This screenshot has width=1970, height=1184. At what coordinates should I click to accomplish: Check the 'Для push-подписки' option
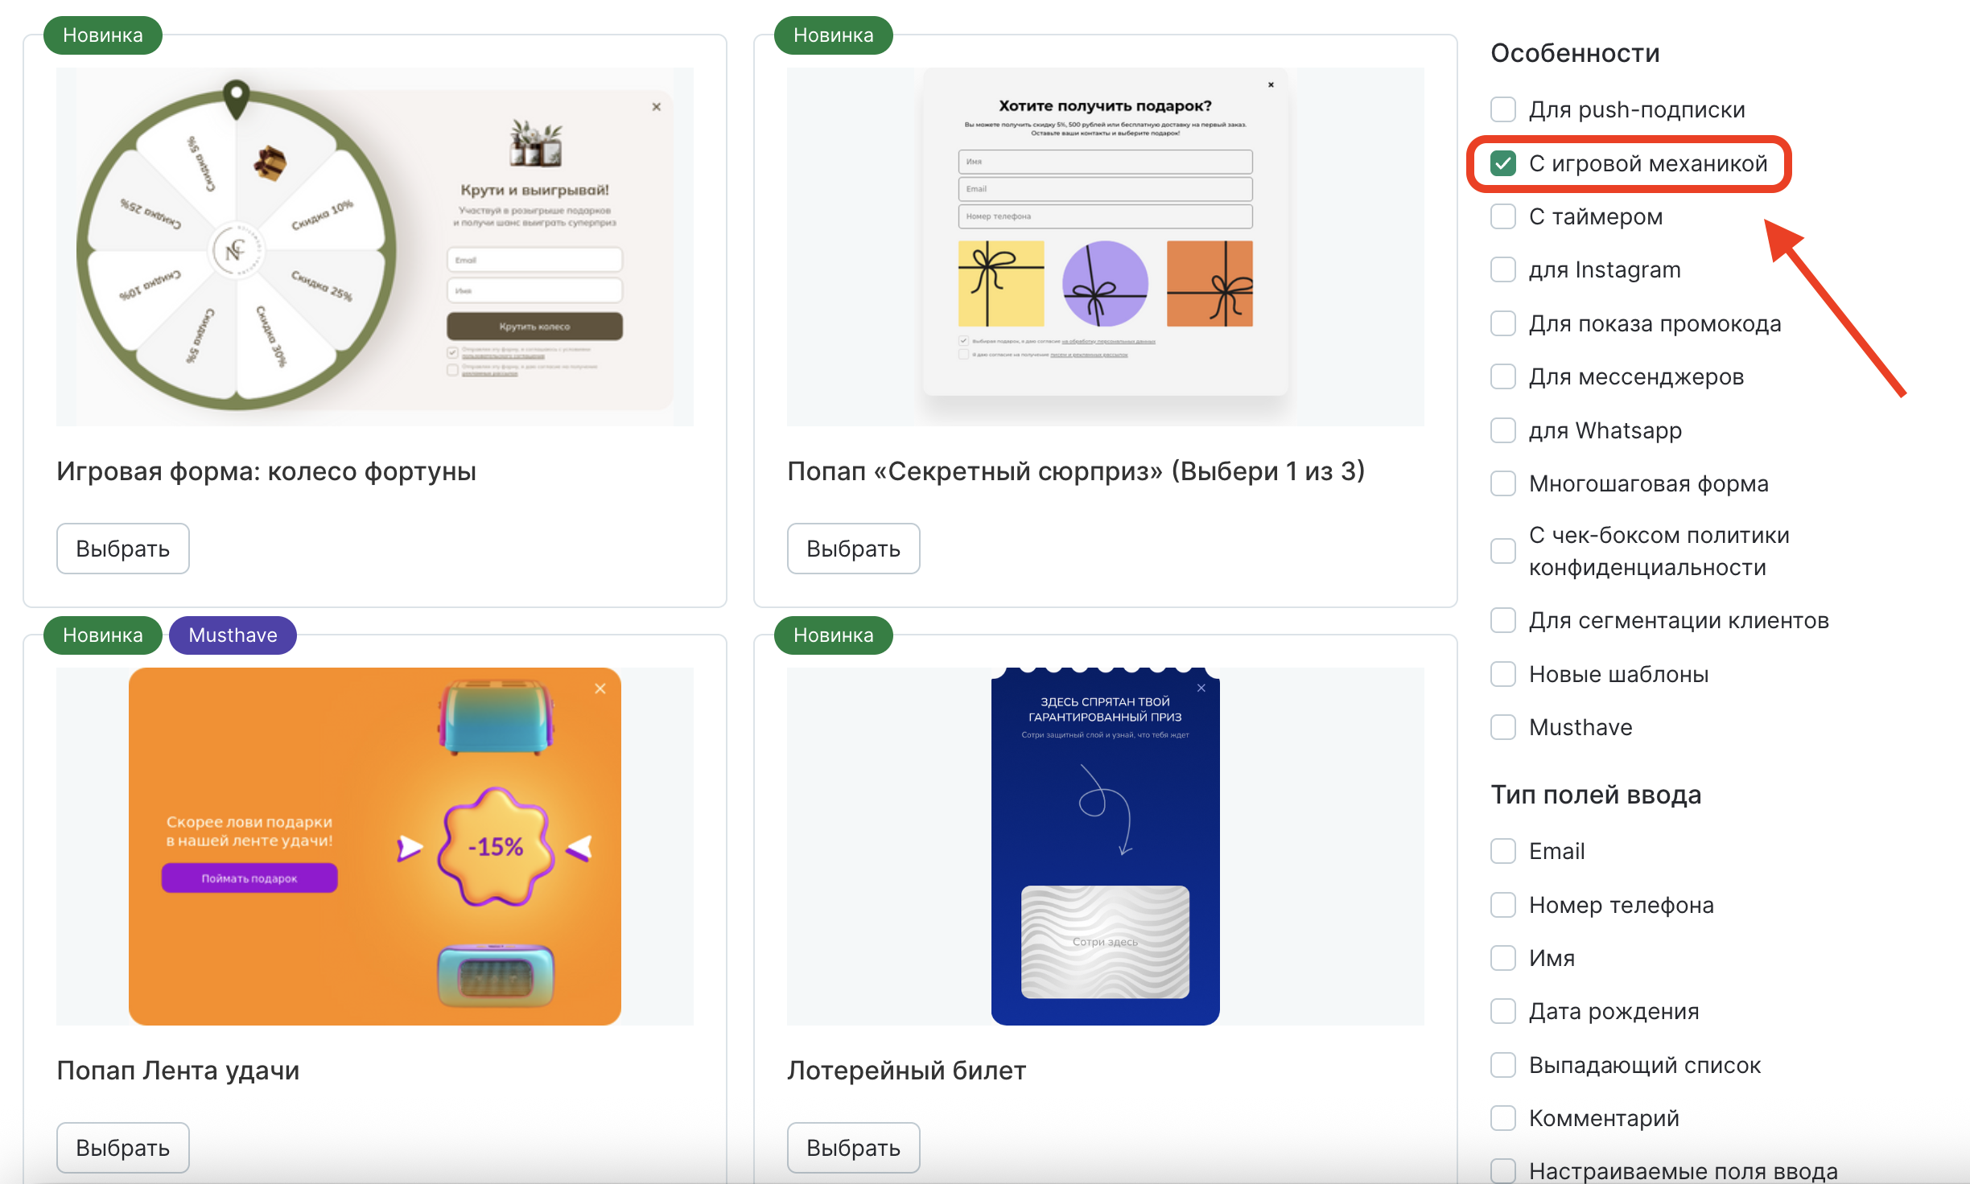coord(1502,109)
